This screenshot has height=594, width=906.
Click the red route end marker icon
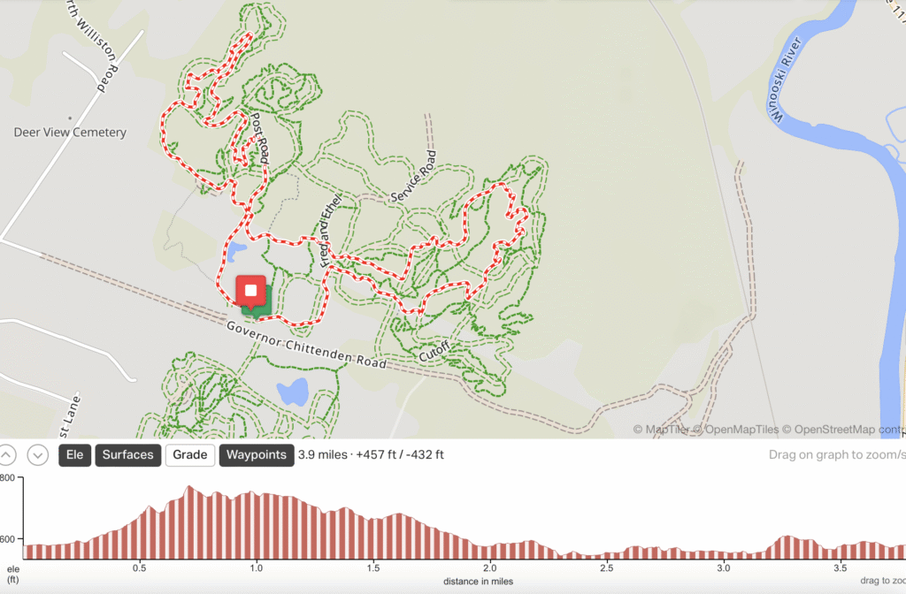[250, 292]
